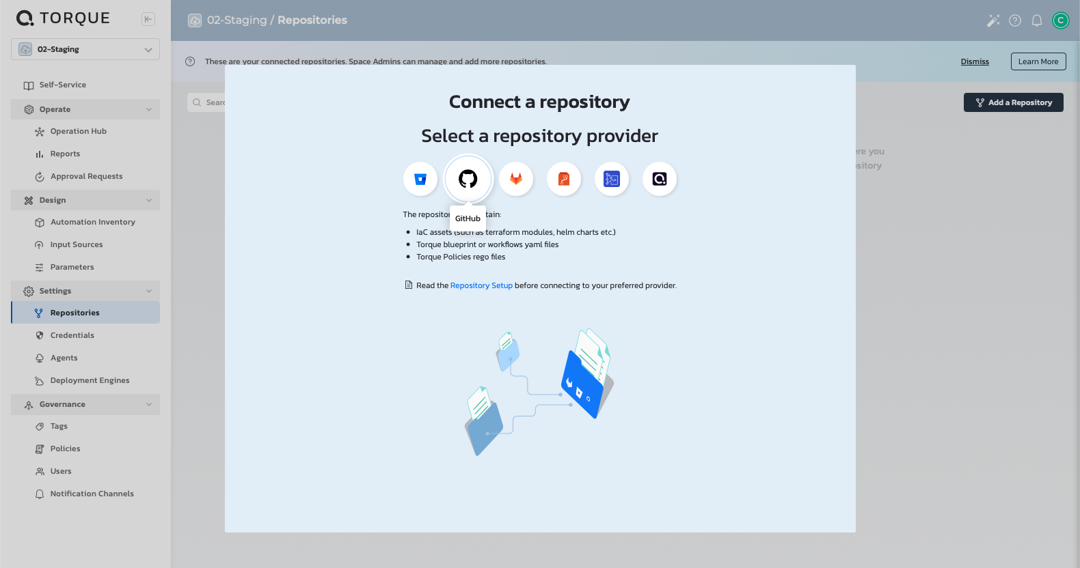Choose the GitHub provider icon
The height and width of the screenshot is (568, 1080).
[x=468, y=179]
